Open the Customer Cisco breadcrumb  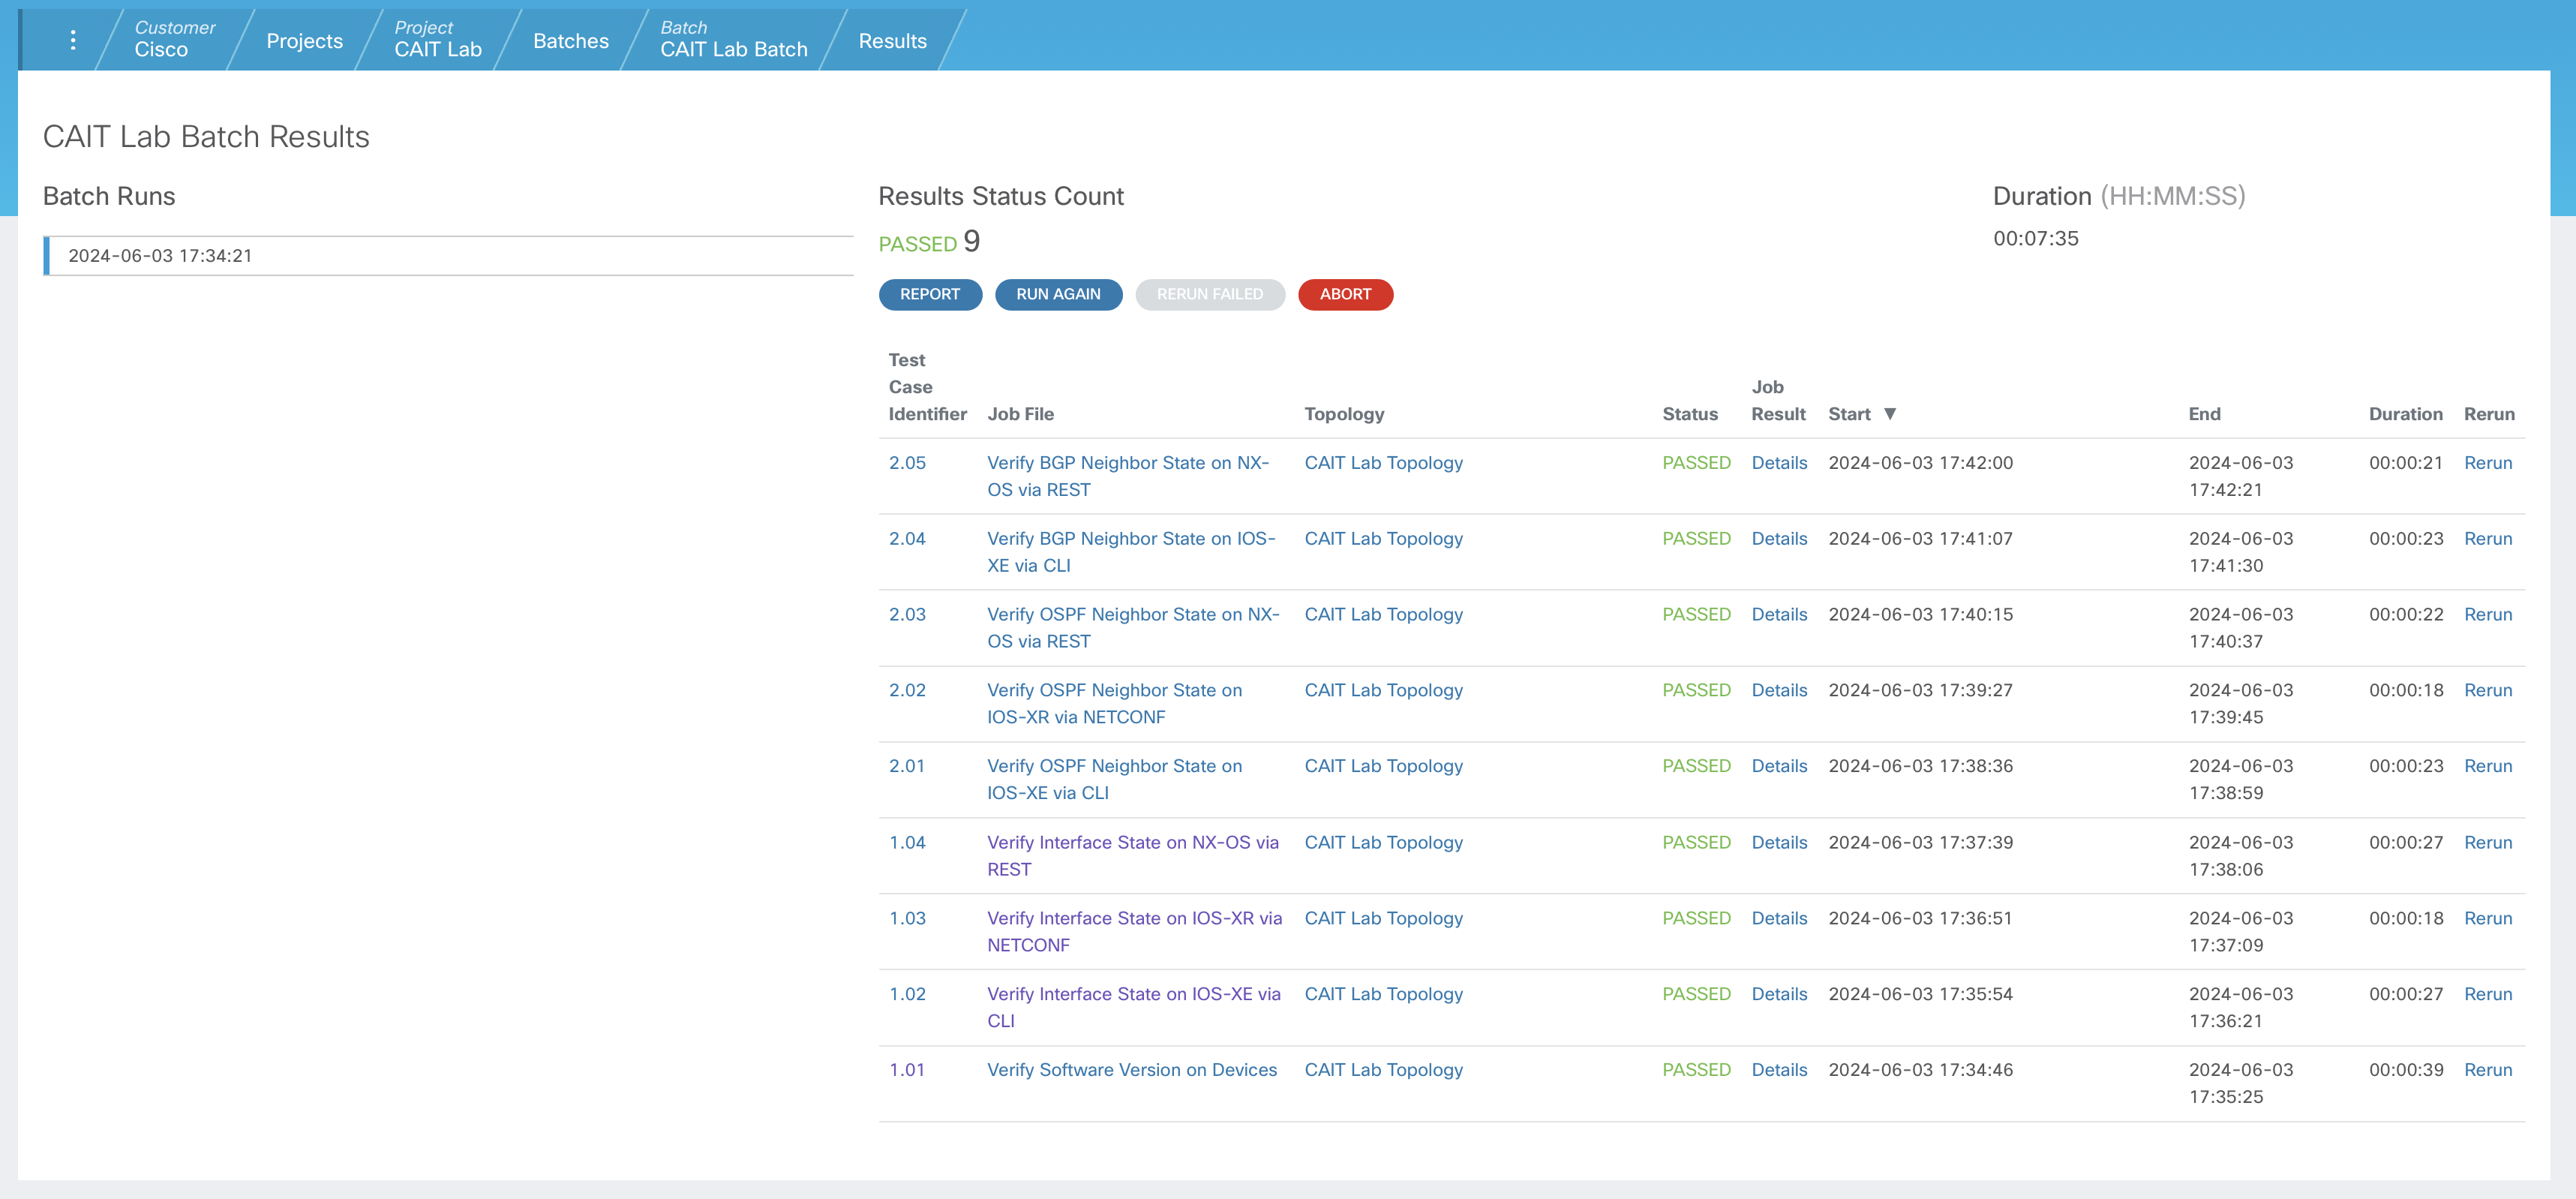coord(174,40)
